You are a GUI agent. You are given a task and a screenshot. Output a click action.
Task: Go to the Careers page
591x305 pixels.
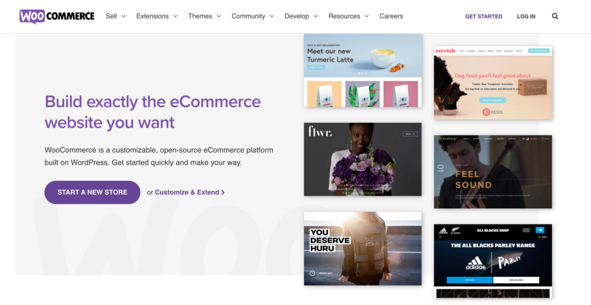click(x=391, y=16)
